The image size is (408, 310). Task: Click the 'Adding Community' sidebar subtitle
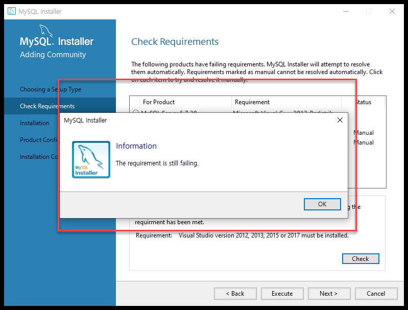point(53,55)
